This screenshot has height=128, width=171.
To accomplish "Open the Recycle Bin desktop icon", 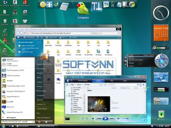I will tap(5, 22).
